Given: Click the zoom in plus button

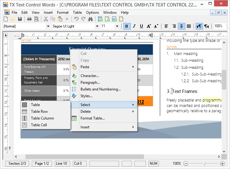Looking at the screenshot, I should point(222,163).
